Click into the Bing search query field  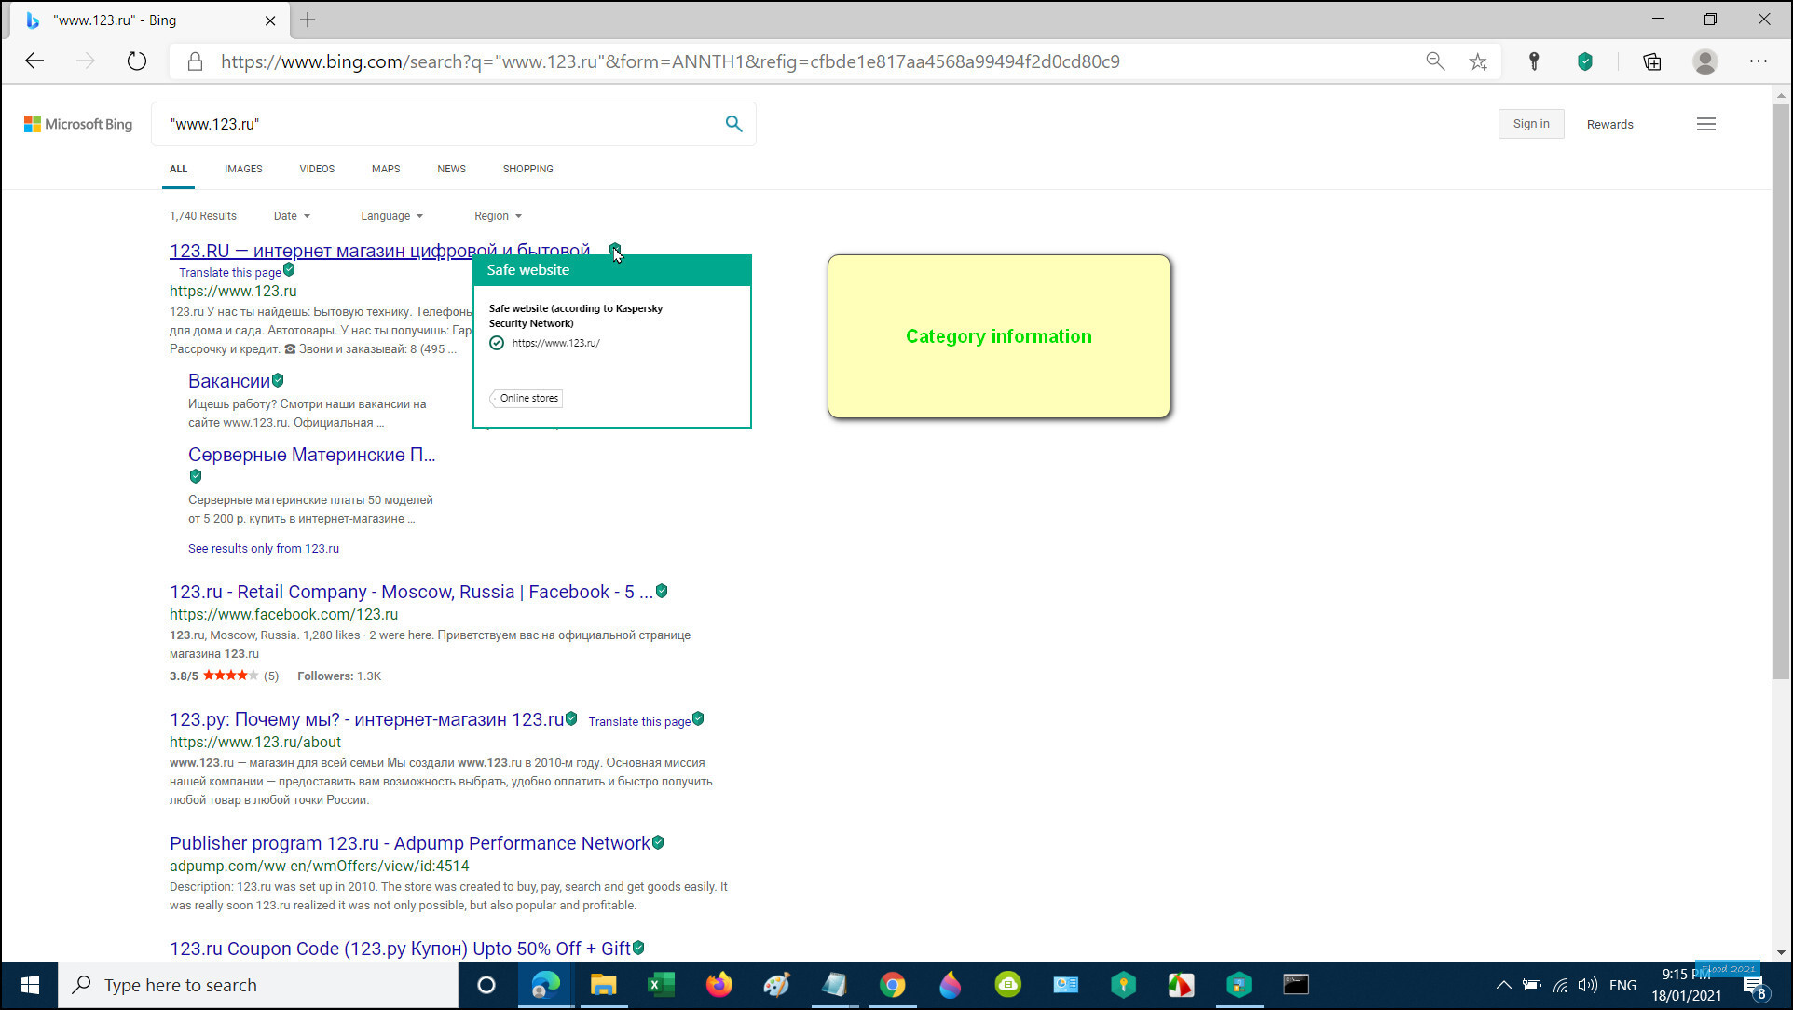click(x=438, y=124)
